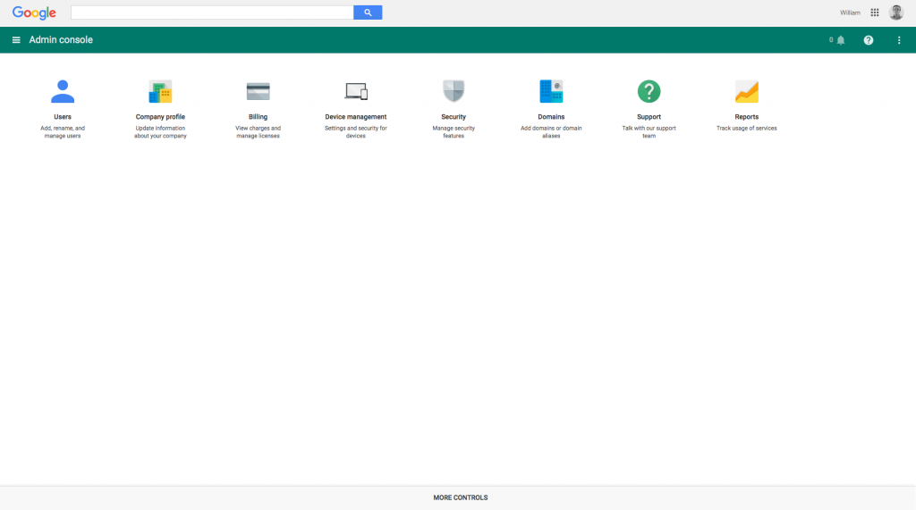Open the Google apps grid

click(875, 13)
